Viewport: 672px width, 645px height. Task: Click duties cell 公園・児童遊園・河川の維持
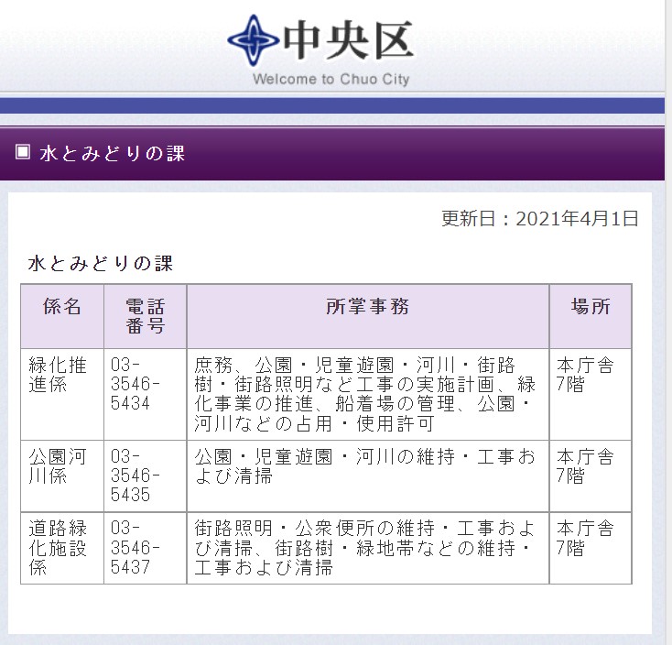tap(368, 476)
